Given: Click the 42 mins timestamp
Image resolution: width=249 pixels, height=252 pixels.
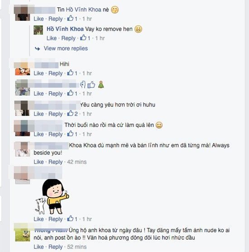Looking at the screenshot, I should click(77, 162).
